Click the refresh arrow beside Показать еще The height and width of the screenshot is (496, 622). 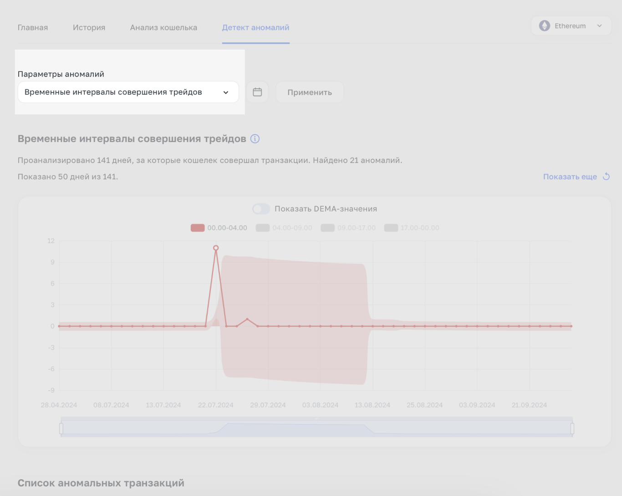tap(606, 177)
